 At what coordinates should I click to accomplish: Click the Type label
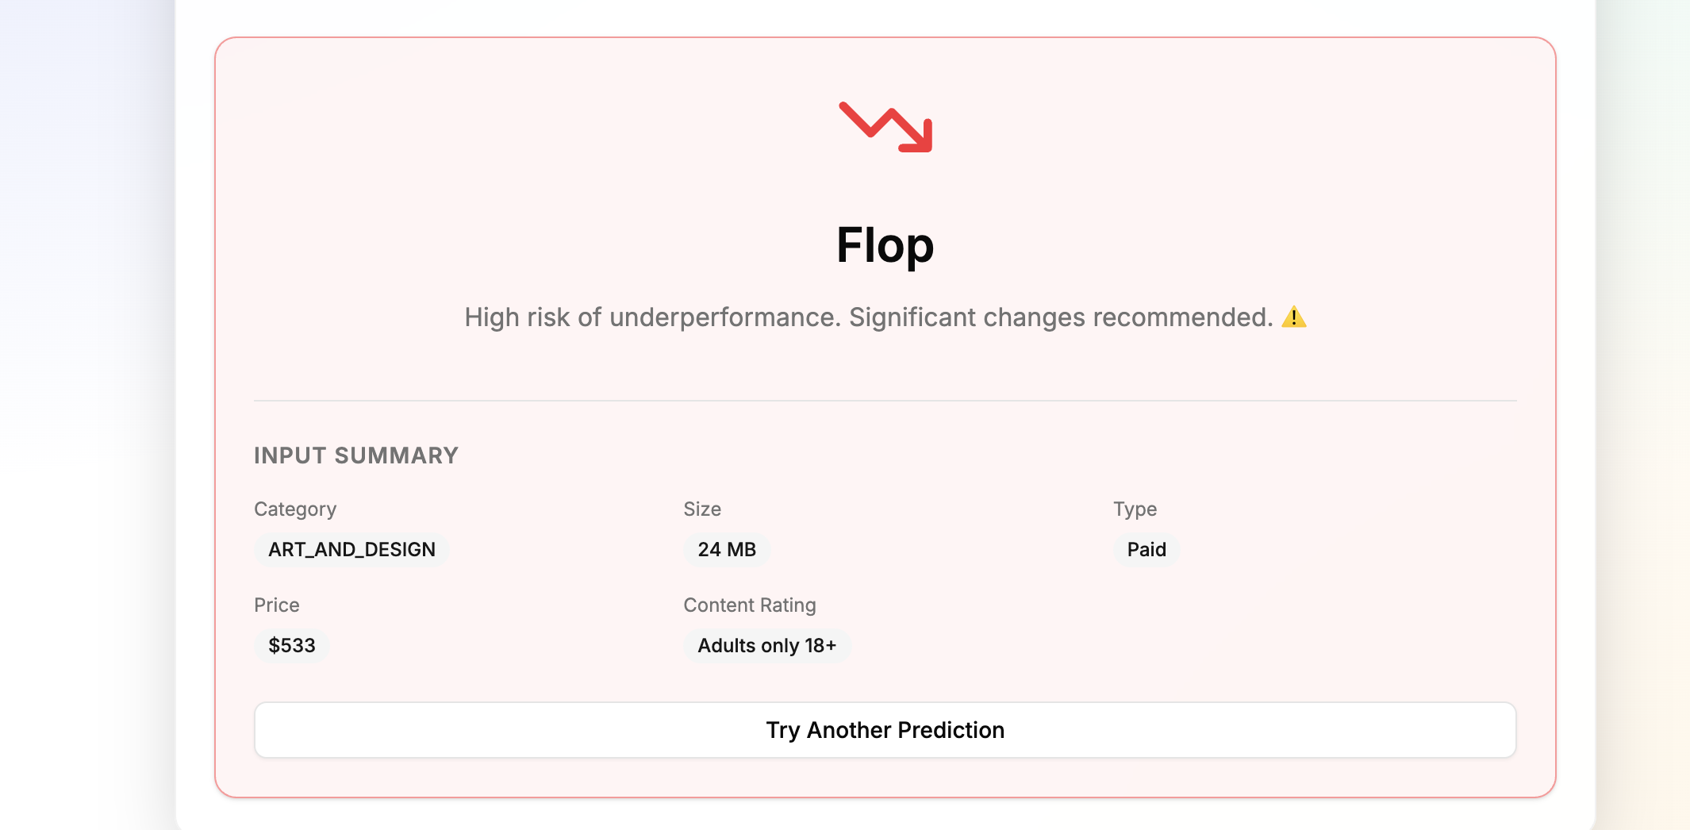point(1135,509)
